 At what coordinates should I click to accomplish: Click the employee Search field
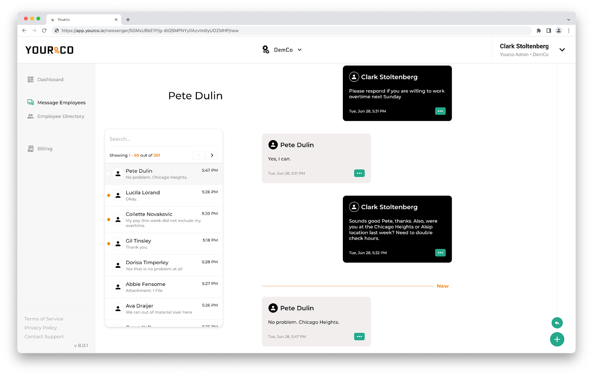click(x=163, y=139)
